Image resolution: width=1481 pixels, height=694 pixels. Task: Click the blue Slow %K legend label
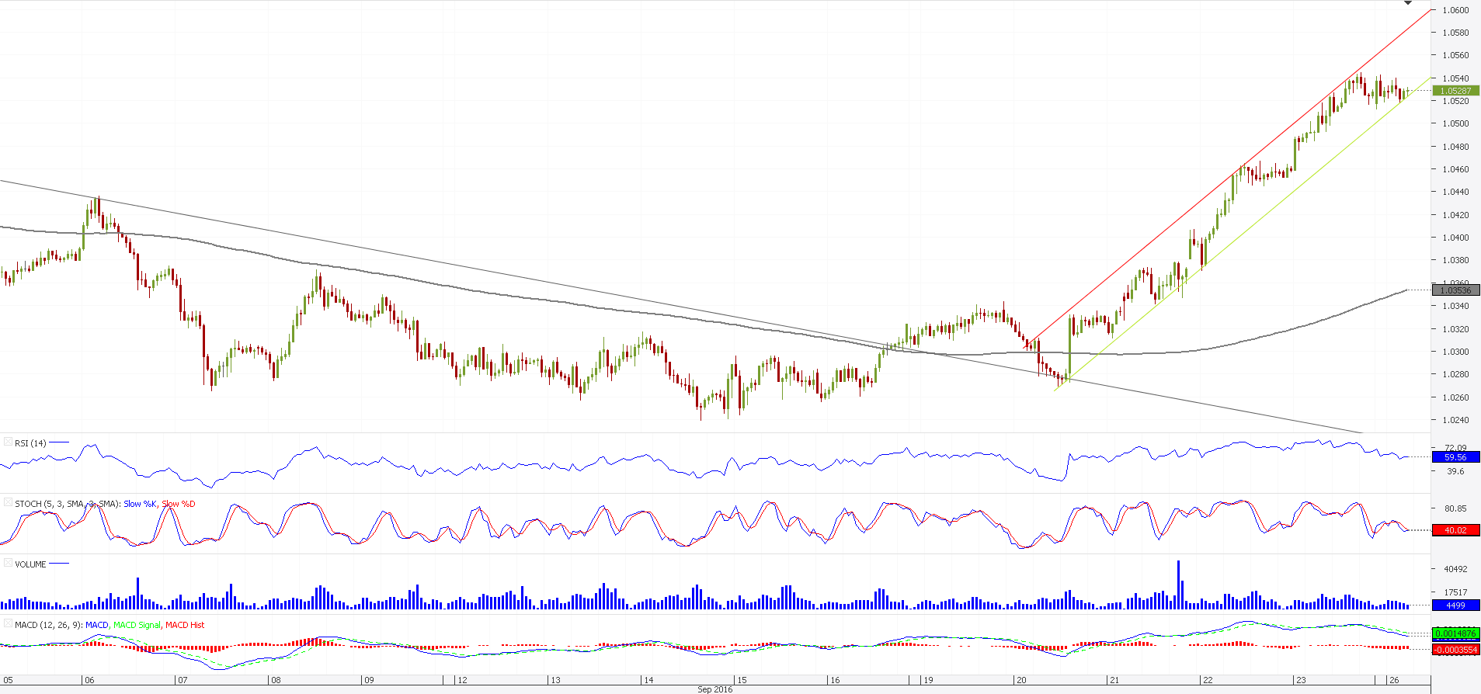(141, 504)
